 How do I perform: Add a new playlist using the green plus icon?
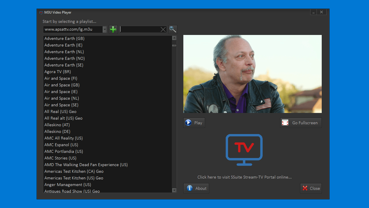(x=113, y=29)
